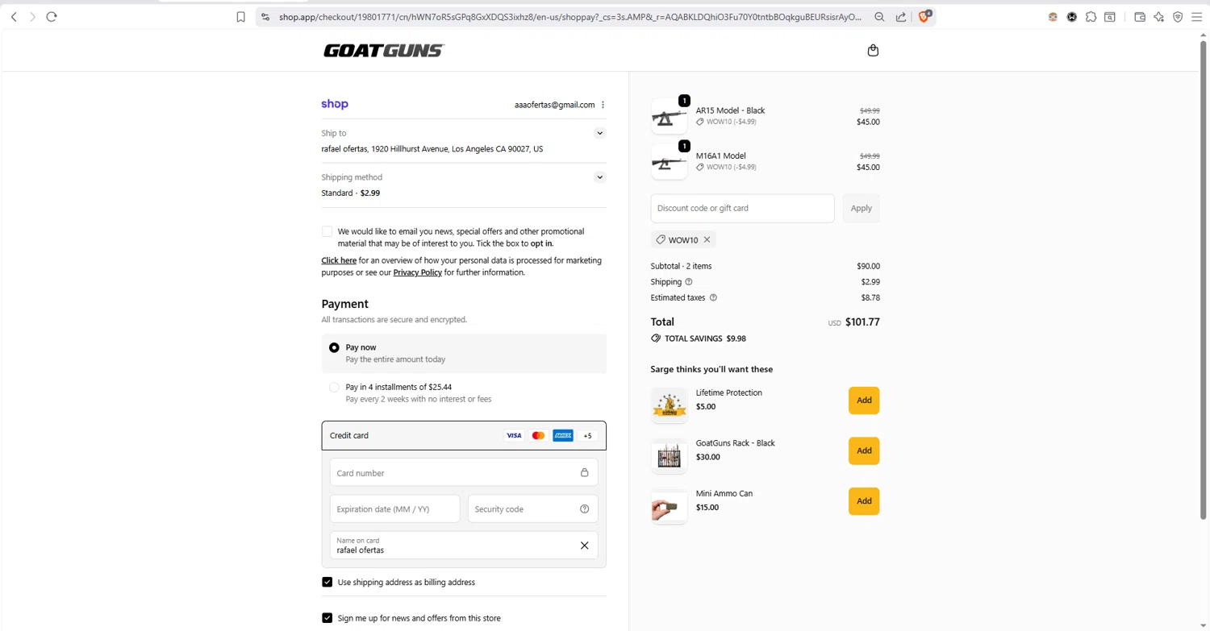Select Pay in 4 installments option
Viewport: 1210px width, 631px height.
pyautogui.click(x=334, y=388)
